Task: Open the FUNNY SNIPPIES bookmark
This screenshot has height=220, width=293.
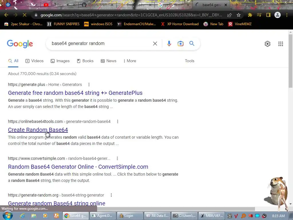Action: tap(63, 24)
